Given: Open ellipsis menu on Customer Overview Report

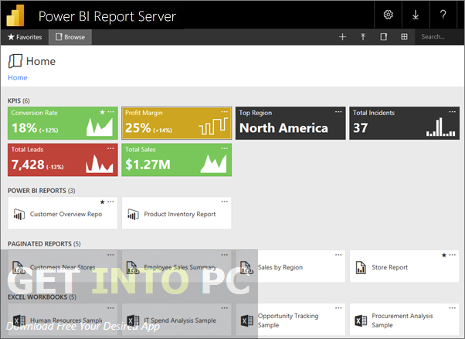Looking at the screenshot, I should coord(110,202).
